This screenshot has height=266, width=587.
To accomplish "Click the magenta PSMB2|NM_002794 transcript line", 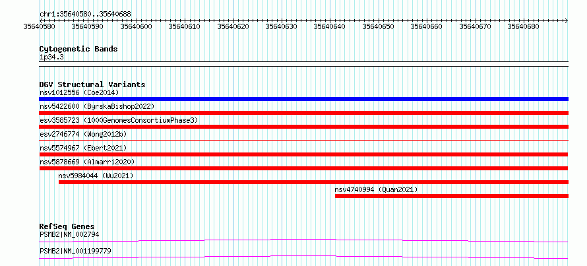I will point(303,240).
